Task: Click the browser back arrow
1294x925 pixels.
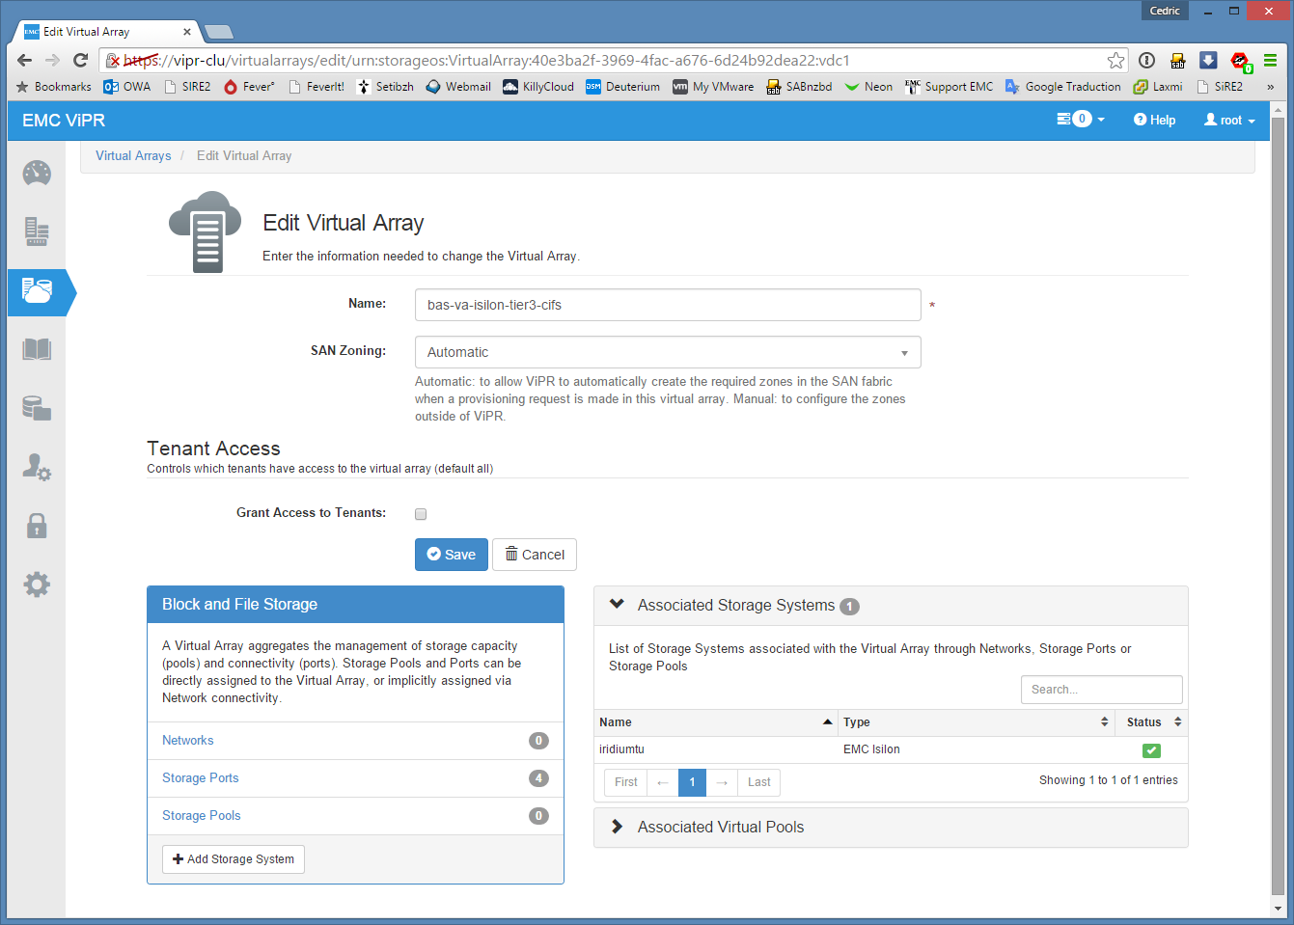Action: click(24, 60)
